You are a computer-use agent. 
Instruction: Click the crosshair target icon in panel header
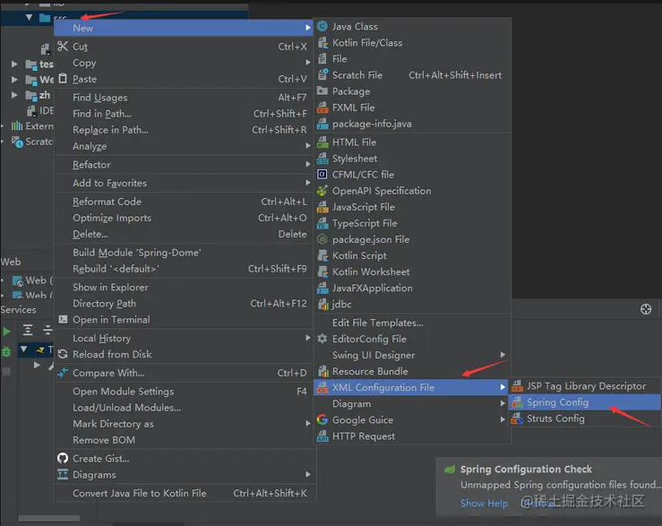[646, 309]
